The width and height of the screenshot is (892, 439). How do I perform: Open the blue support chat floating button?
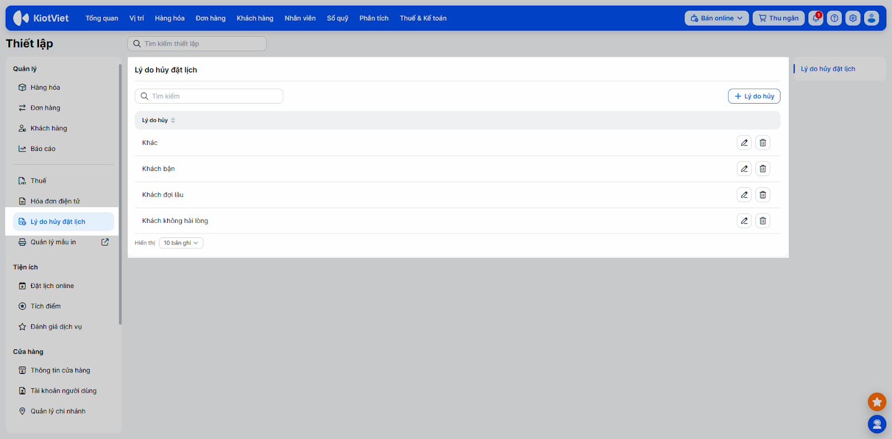tap(877, 425)
